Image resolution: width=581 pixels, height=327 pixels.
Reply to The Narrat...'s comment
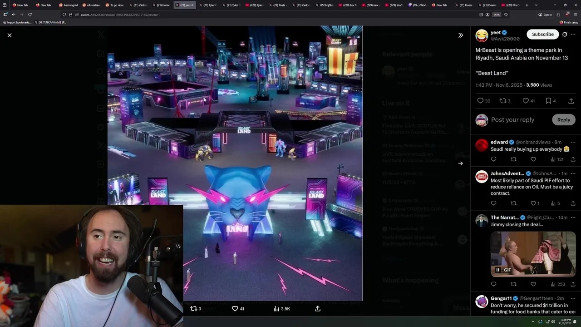[x=493, y=284]
